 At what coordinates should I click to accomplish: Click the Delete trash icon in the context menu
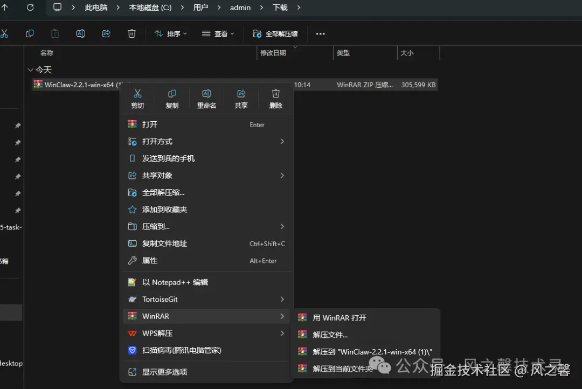[275, 94]
